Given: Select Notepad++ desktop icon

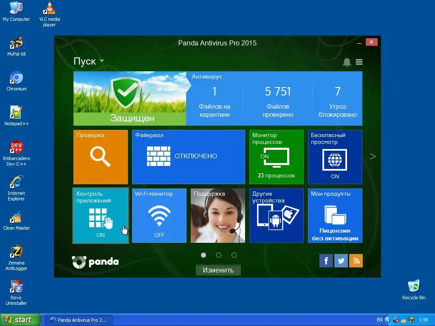Looking at the screenshot, I should pos(17,116).
